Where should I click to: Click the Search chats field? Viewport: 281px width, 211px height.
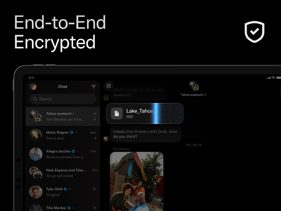pos(63,99)
